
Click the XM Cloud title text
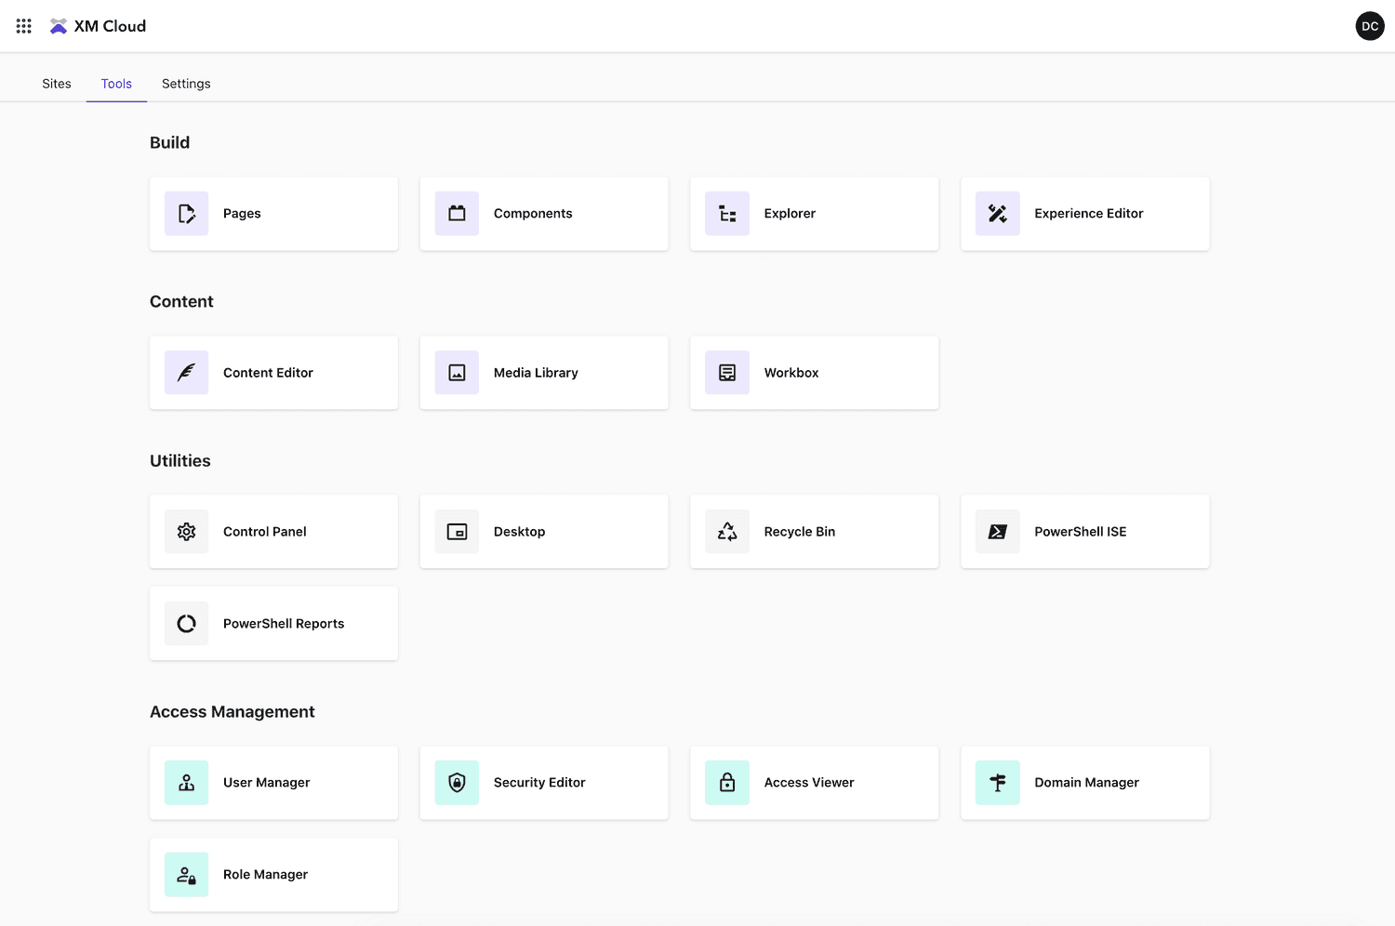[x=110, y=26]
